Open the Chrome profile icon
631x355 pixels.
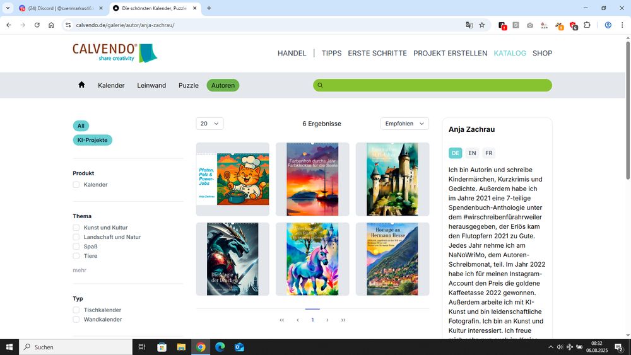[x=608, y=25]
